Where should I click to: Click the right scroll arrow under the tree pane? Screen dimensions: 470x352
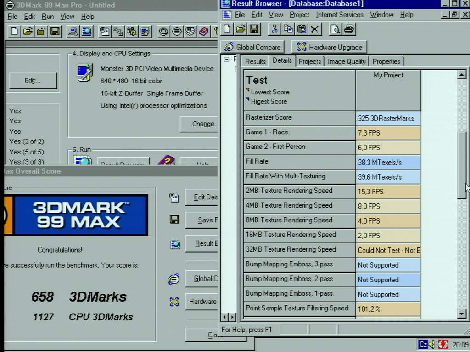[232, 317]
